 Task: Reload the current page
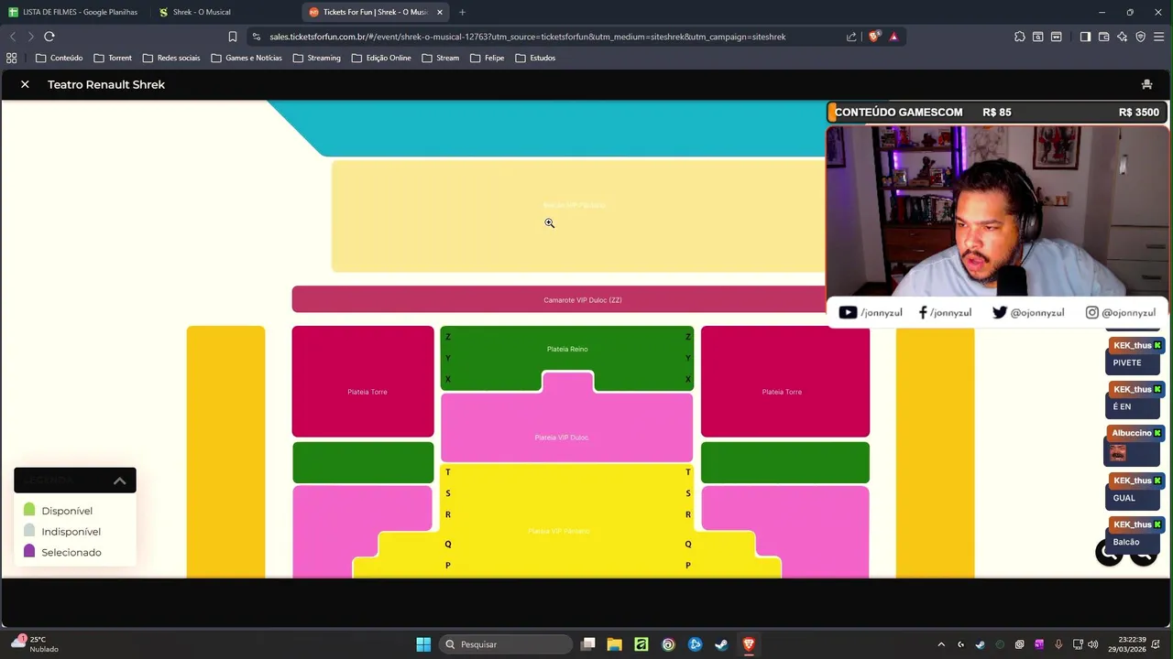point(49,37)
